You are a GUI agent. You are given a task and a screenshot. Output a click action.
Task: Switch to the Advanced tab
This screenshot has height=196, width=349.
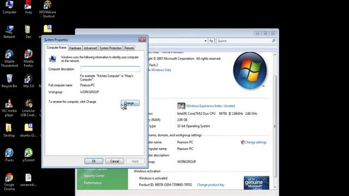click(90, 48)
